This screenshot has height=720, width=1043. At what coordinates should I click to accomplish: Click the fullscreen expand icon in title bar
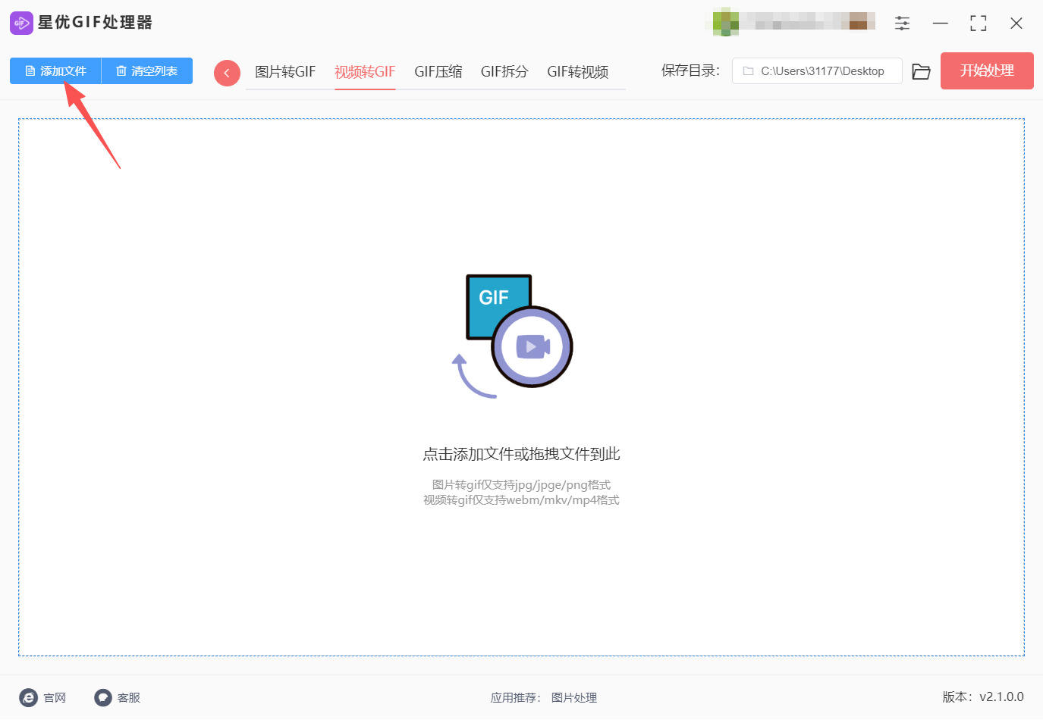coord(978,23)
